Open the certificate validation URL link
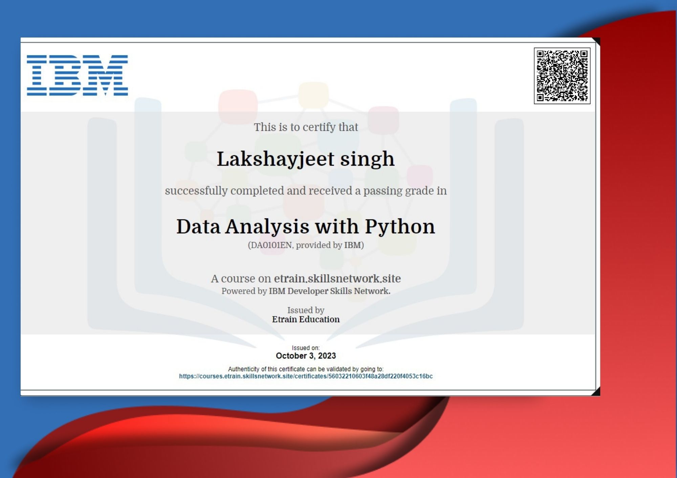This screenshot has height=478, width=677. [x=306, y=376]
